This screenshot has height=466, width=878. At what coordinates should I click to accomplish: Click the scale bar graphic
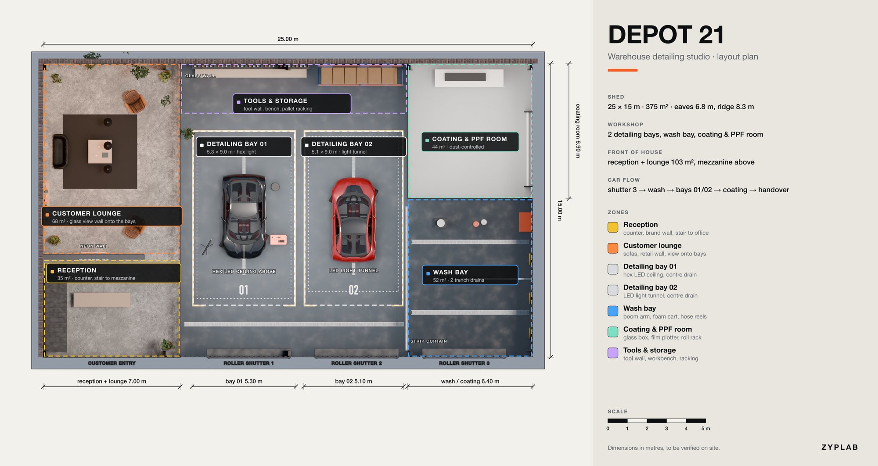[657, 421]
